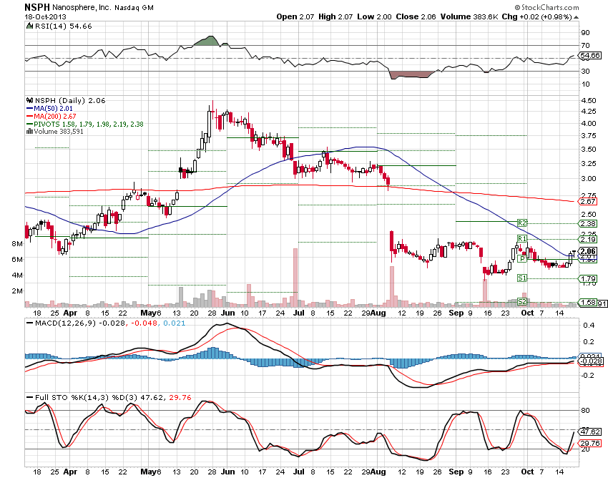Click Jun on the date axis under volume bars

click(227, 313)
